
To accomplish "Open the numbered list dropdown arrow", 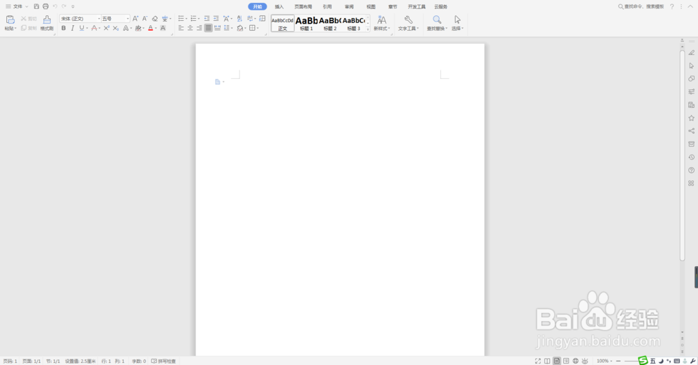I will tap(198, 19).
